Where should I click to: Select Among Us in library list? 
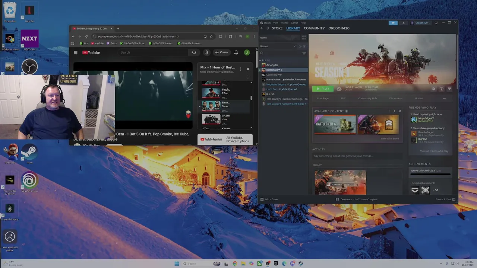[272, 65]
